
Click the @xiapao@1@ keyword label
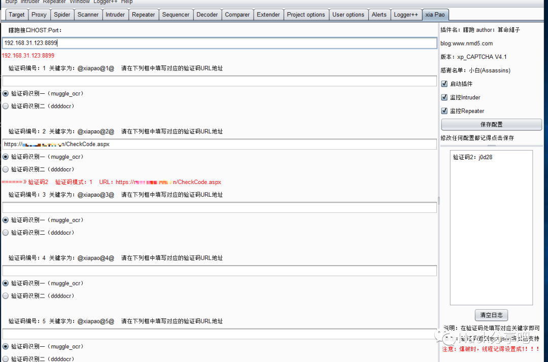tap(96, 68)
